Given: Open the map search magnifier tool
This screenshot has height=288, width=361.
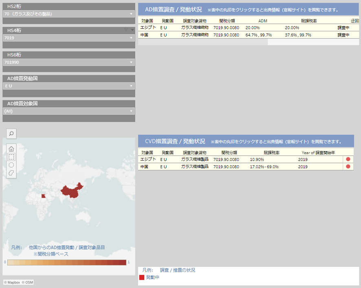Looking at the screenshot, I should click(11, 134).
